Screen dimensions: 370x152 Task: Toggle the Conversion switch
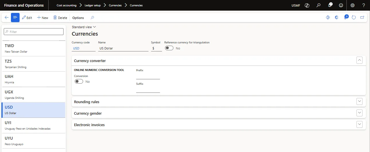79,81
